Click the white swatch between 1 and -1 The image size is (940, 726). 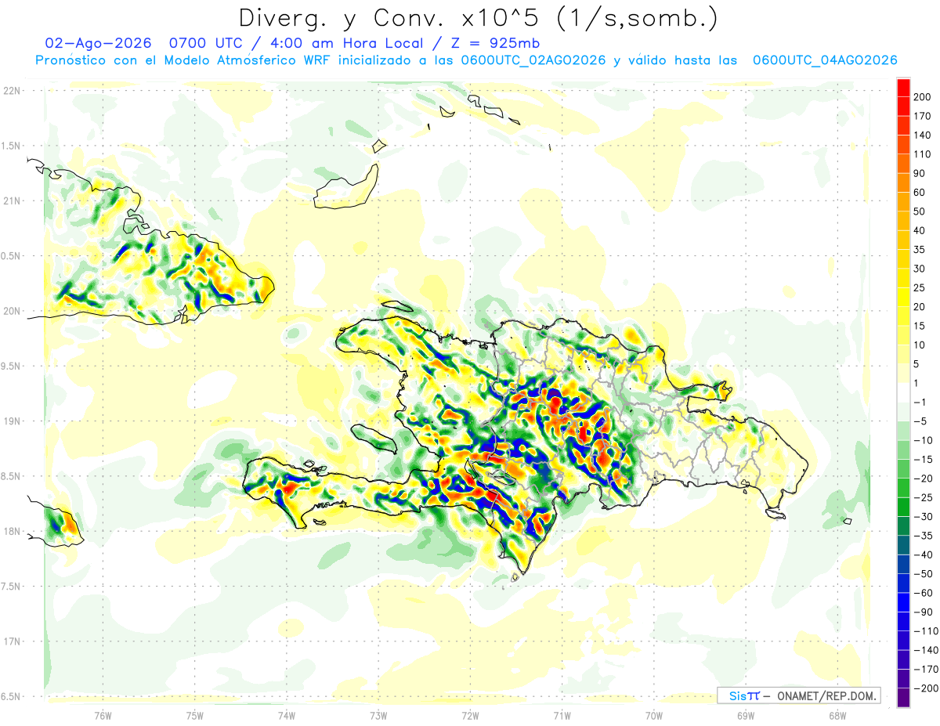tap(903, 393)
